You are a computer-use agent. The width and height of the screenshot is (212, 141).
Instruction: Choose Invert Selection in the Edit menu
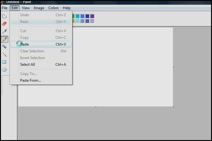tap(41, 58)
